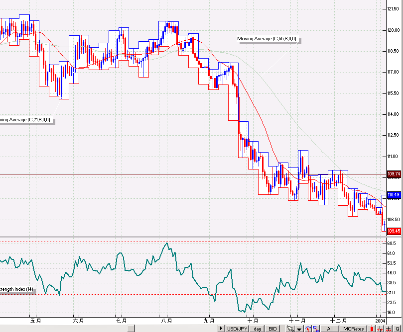The height and width of the screenshot is (332, 403).
Task: Click the red expand crosshair icon
Action: 388,329
